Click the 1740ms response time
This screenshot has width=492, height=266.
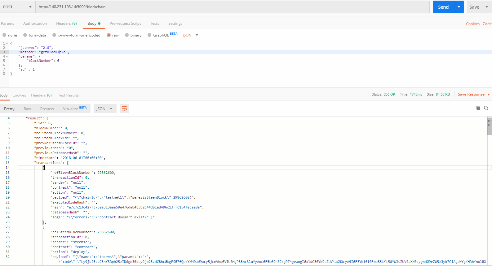pyautogui.click(x=416, y=95)
